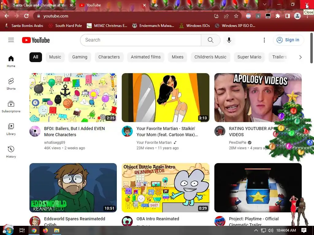Open the Object Battle Again Intro thumbnail
The height and width of the screenshot is (235, 314).
pos(165,188)
